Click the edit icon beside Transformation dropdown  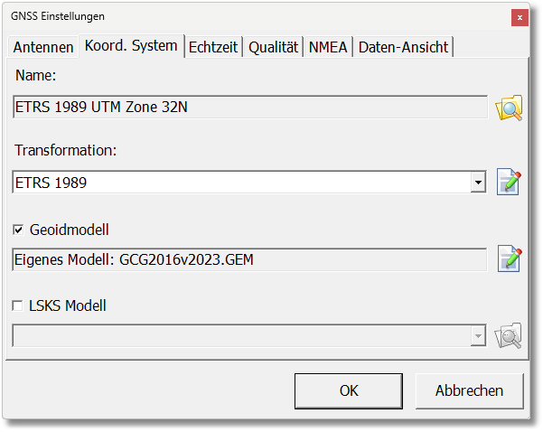tap(510, 183)
